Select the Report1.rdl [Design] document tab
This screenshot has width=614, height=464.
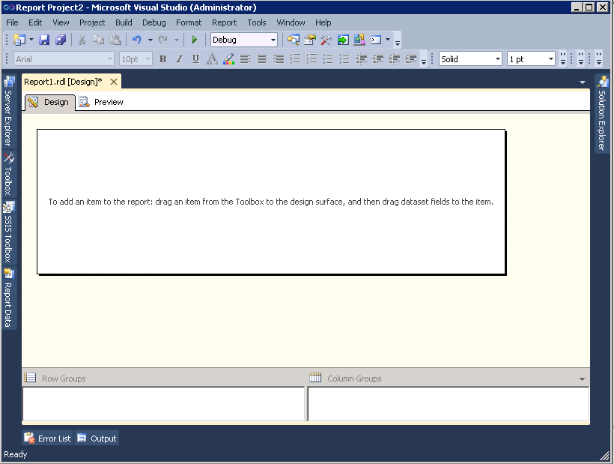63,82
